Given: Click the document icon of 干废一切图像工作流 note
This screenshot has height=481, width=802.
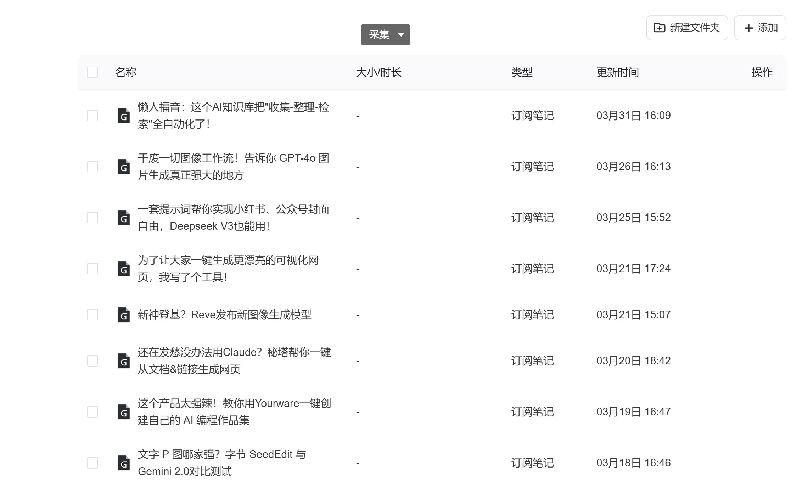Looking at the screenshot, I should point(123,167).
